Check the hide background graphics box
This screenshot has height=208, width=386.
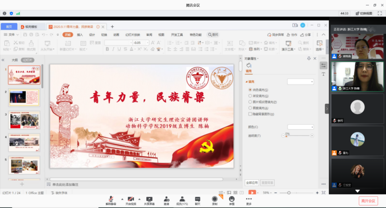[250, 114]
